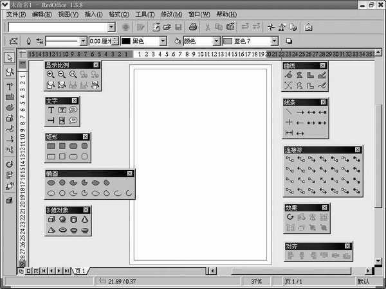Click the rotate icon in 效果 panel

(290, 218)
